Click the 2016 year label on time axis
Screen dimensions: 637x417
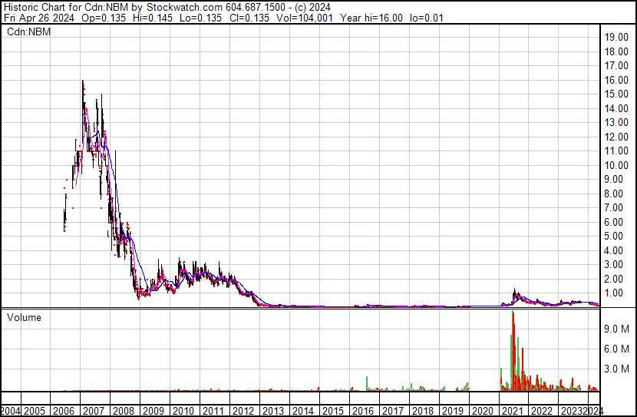[x=363, y=411]
